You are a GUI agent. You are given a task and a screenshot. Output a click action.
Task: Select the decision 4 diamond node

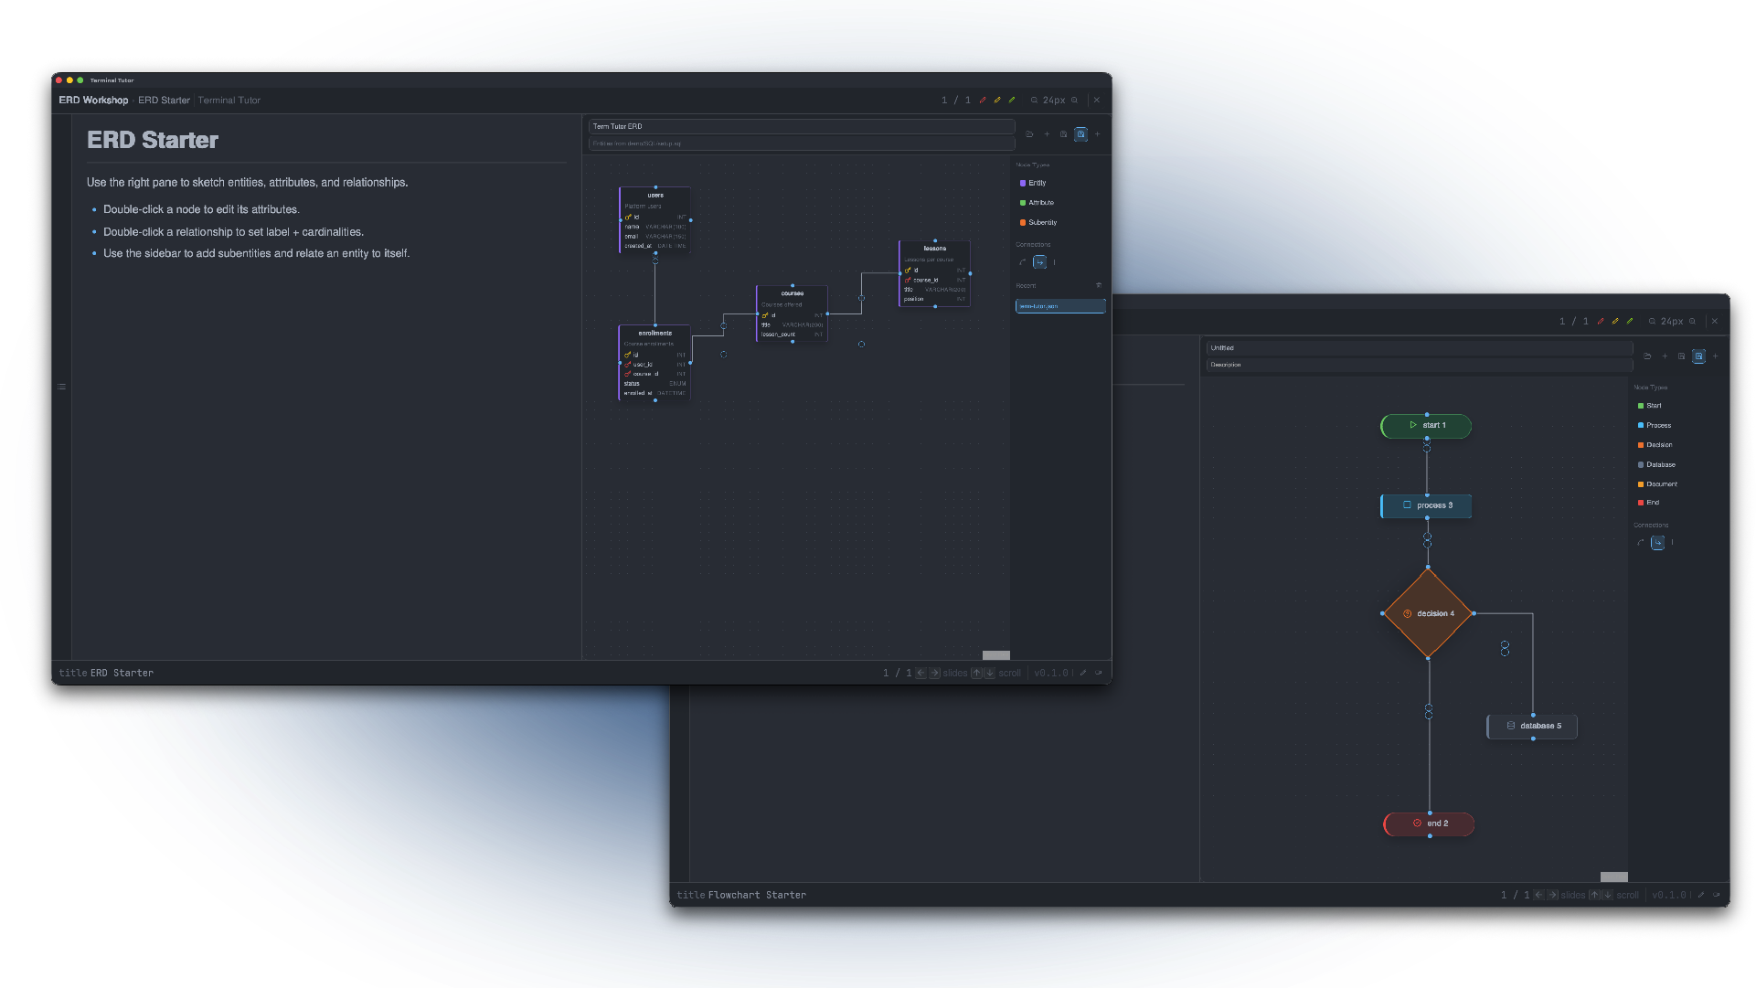pyautogui.click(x=1428, y=613)
